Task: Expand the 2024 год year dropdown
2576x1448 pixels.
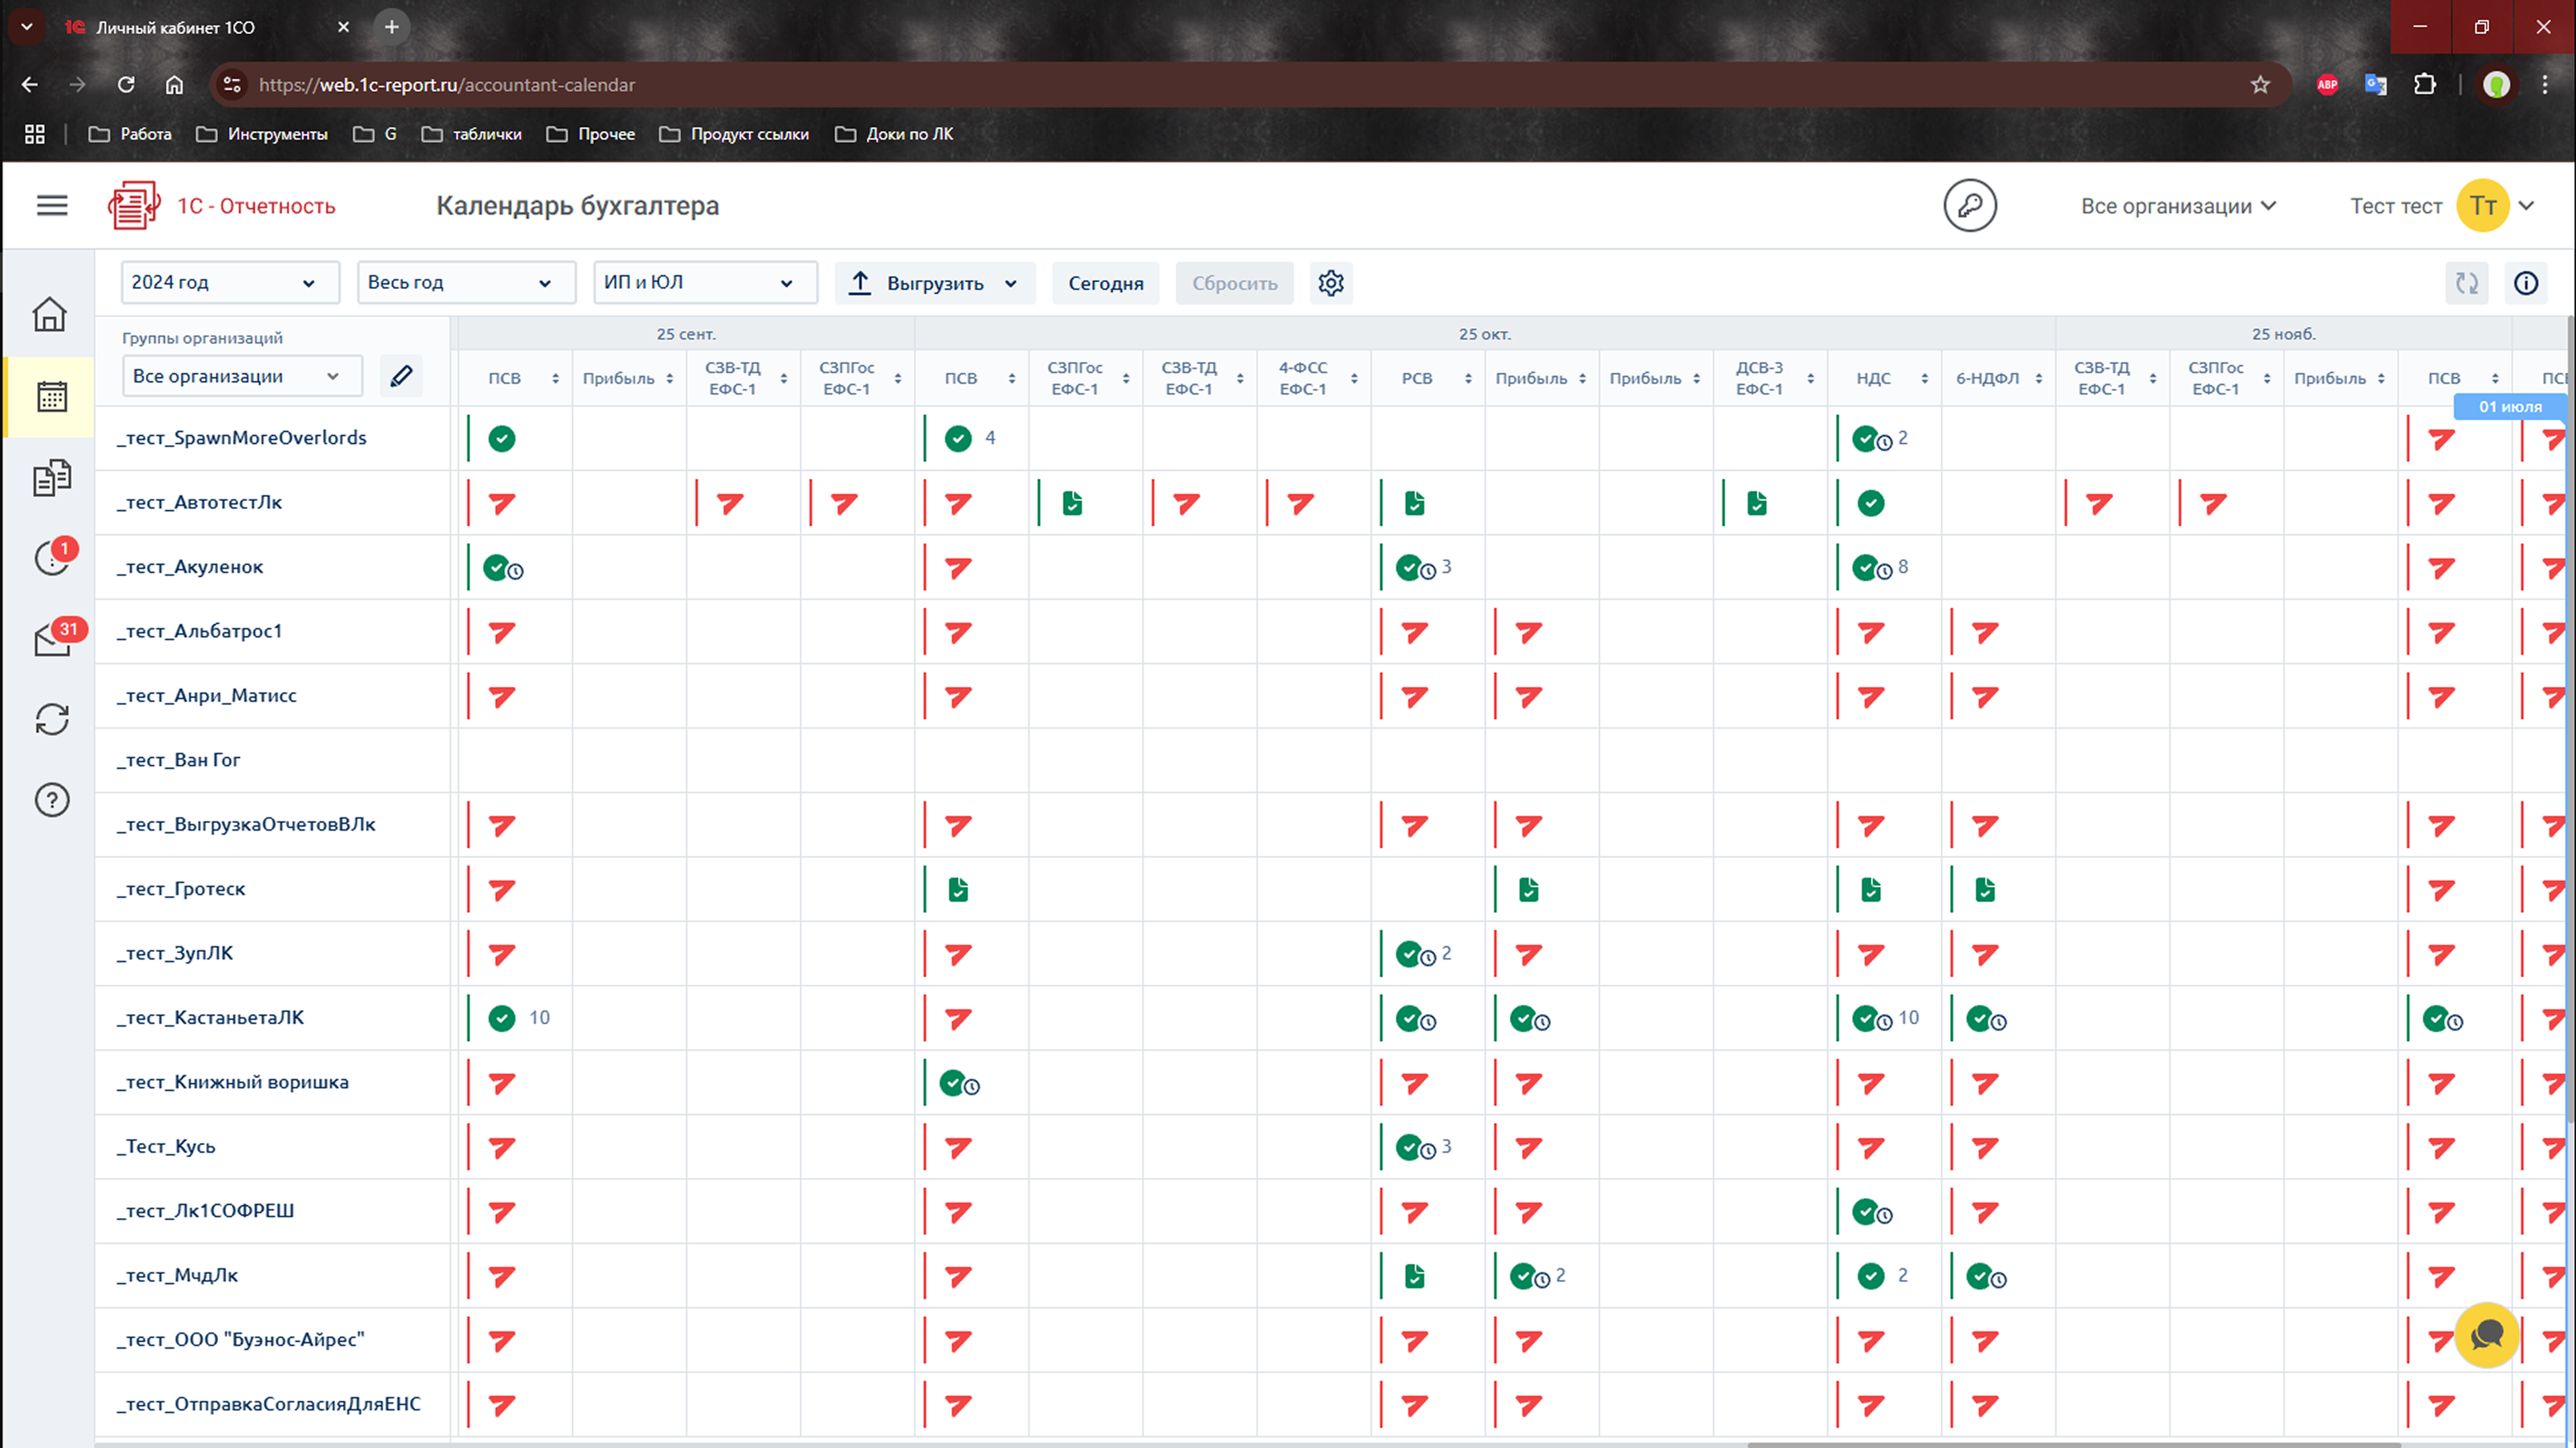Action: coord(229,283)
